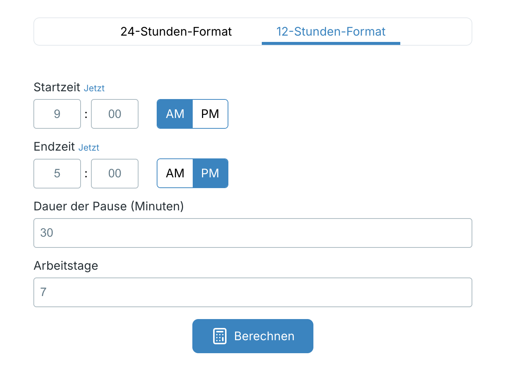The width and height of the screenshot is (505, 371).
Task: Toggle PM for the Startzeit
Action: 210,114
